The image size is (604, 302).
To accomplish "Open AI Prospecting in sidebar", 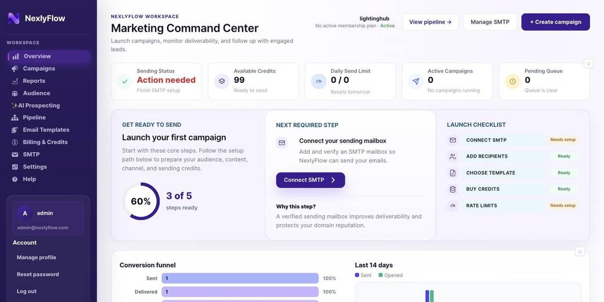I will pos(49,105).
